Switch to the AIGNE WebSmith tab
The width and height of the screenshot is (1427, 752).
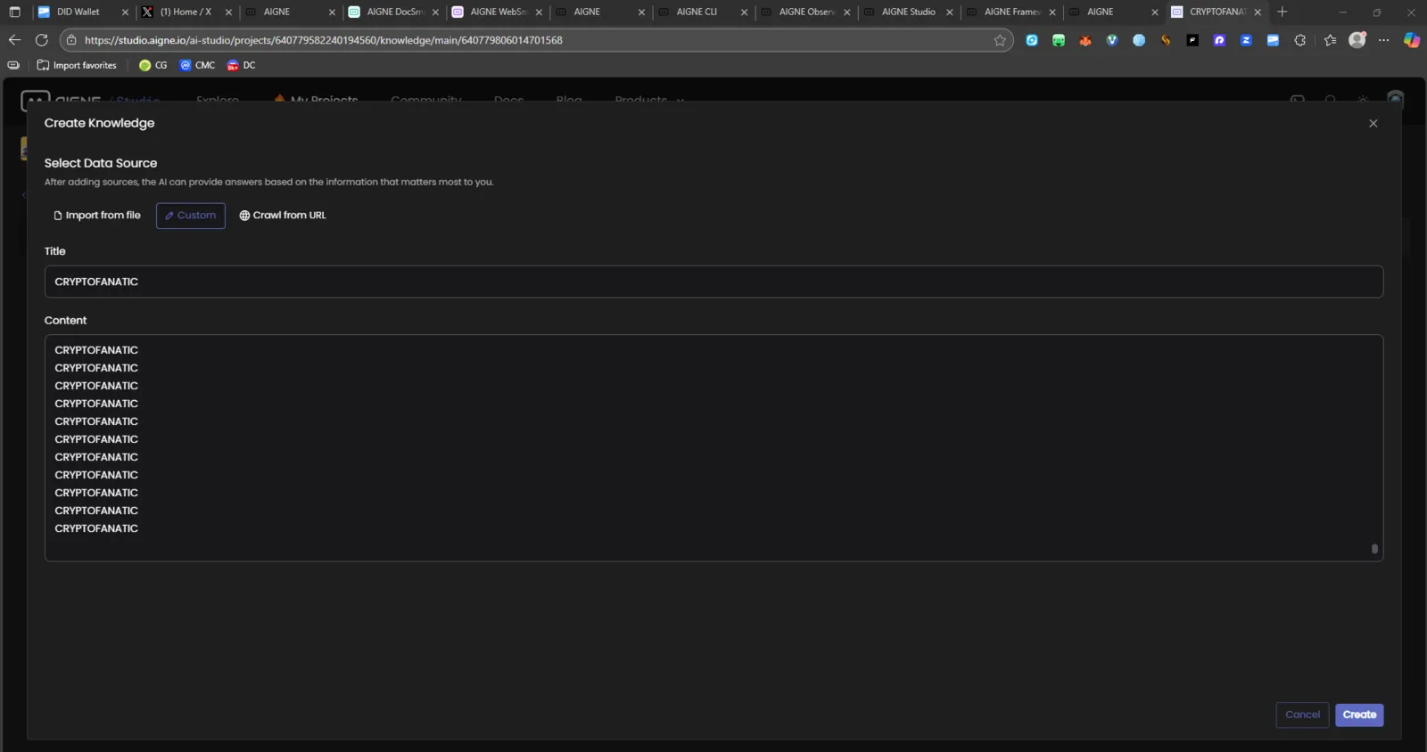pos(497,12)
